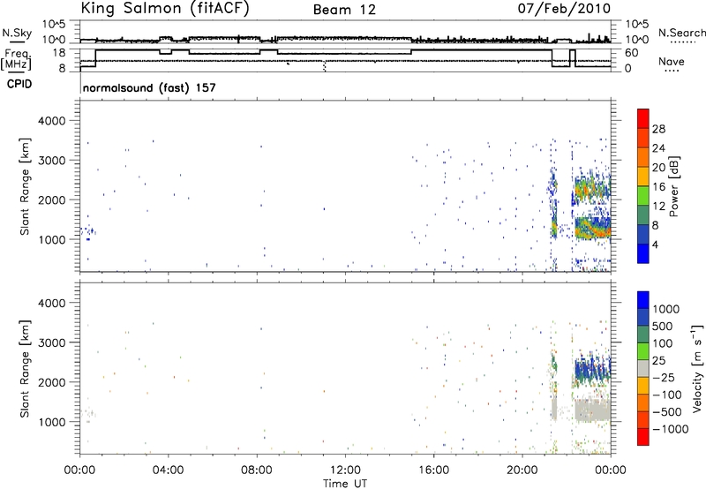
Task: Click the 'Time UT' axis label
Action: click(x=345, y=484)
